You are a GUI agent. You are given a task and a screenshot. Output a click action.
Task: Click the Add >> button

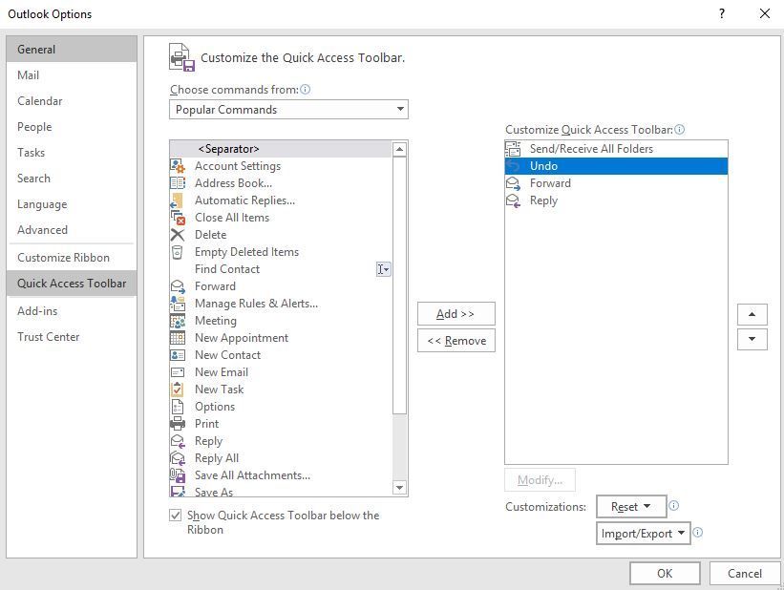456,314
